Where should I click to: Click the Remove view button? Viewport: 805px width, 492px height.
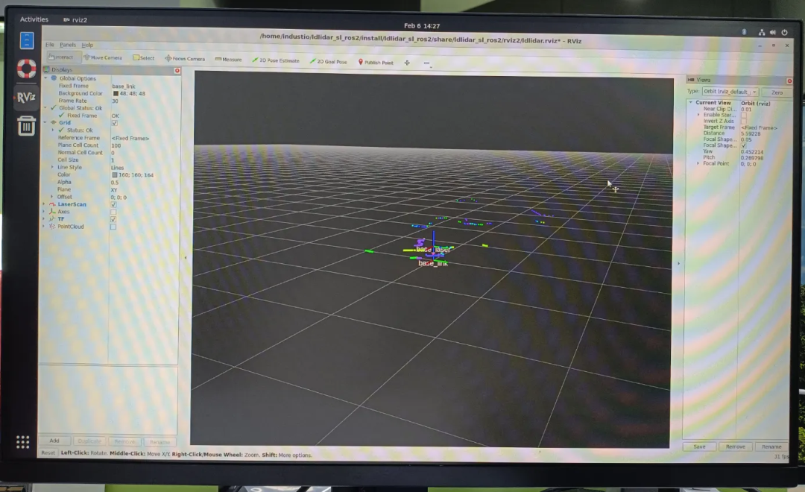[735, 447]
